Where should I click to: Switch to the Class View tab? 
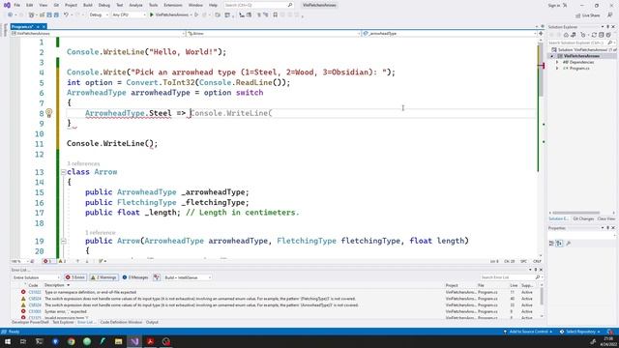[x=606, y=218]
